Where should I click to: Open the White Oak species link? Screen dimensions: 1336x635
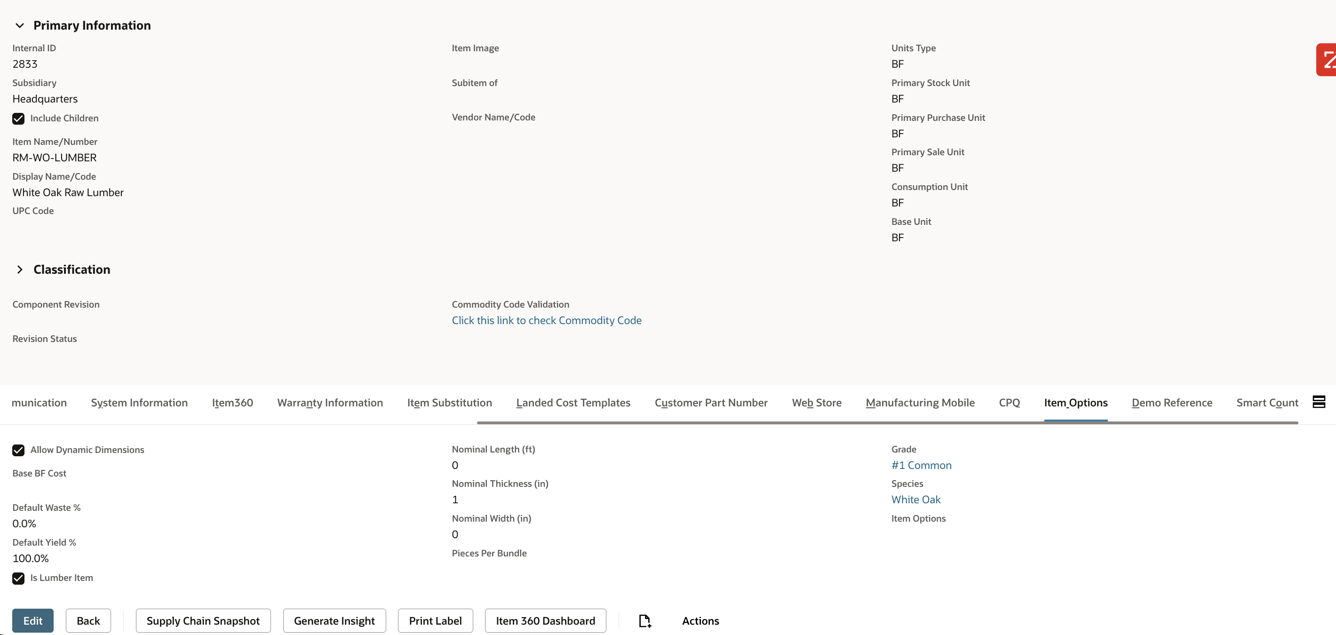click(x=915, y=500)
